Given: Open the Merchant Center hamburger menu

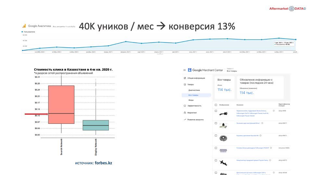Looking at the screenshot, I should 185,70.
